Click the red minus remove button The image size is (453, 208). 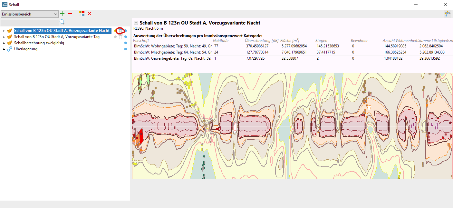click(x=70, y=14)
